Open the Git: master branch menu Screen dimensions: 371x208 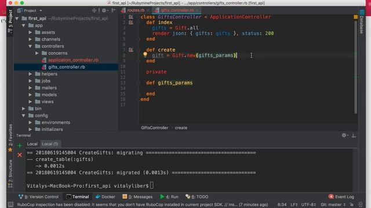(333, 205)
